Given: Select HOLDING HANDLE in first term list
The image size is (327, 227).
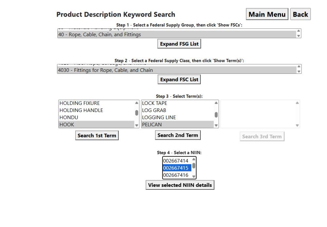Looking at the screenshot, I should point(96,110).
